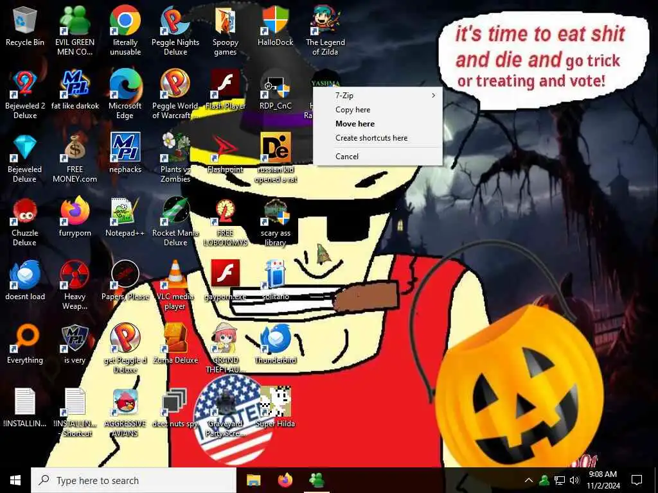
Task: Select the Chrome icon labeled literally unusable
Action: (x=125, y=21)
